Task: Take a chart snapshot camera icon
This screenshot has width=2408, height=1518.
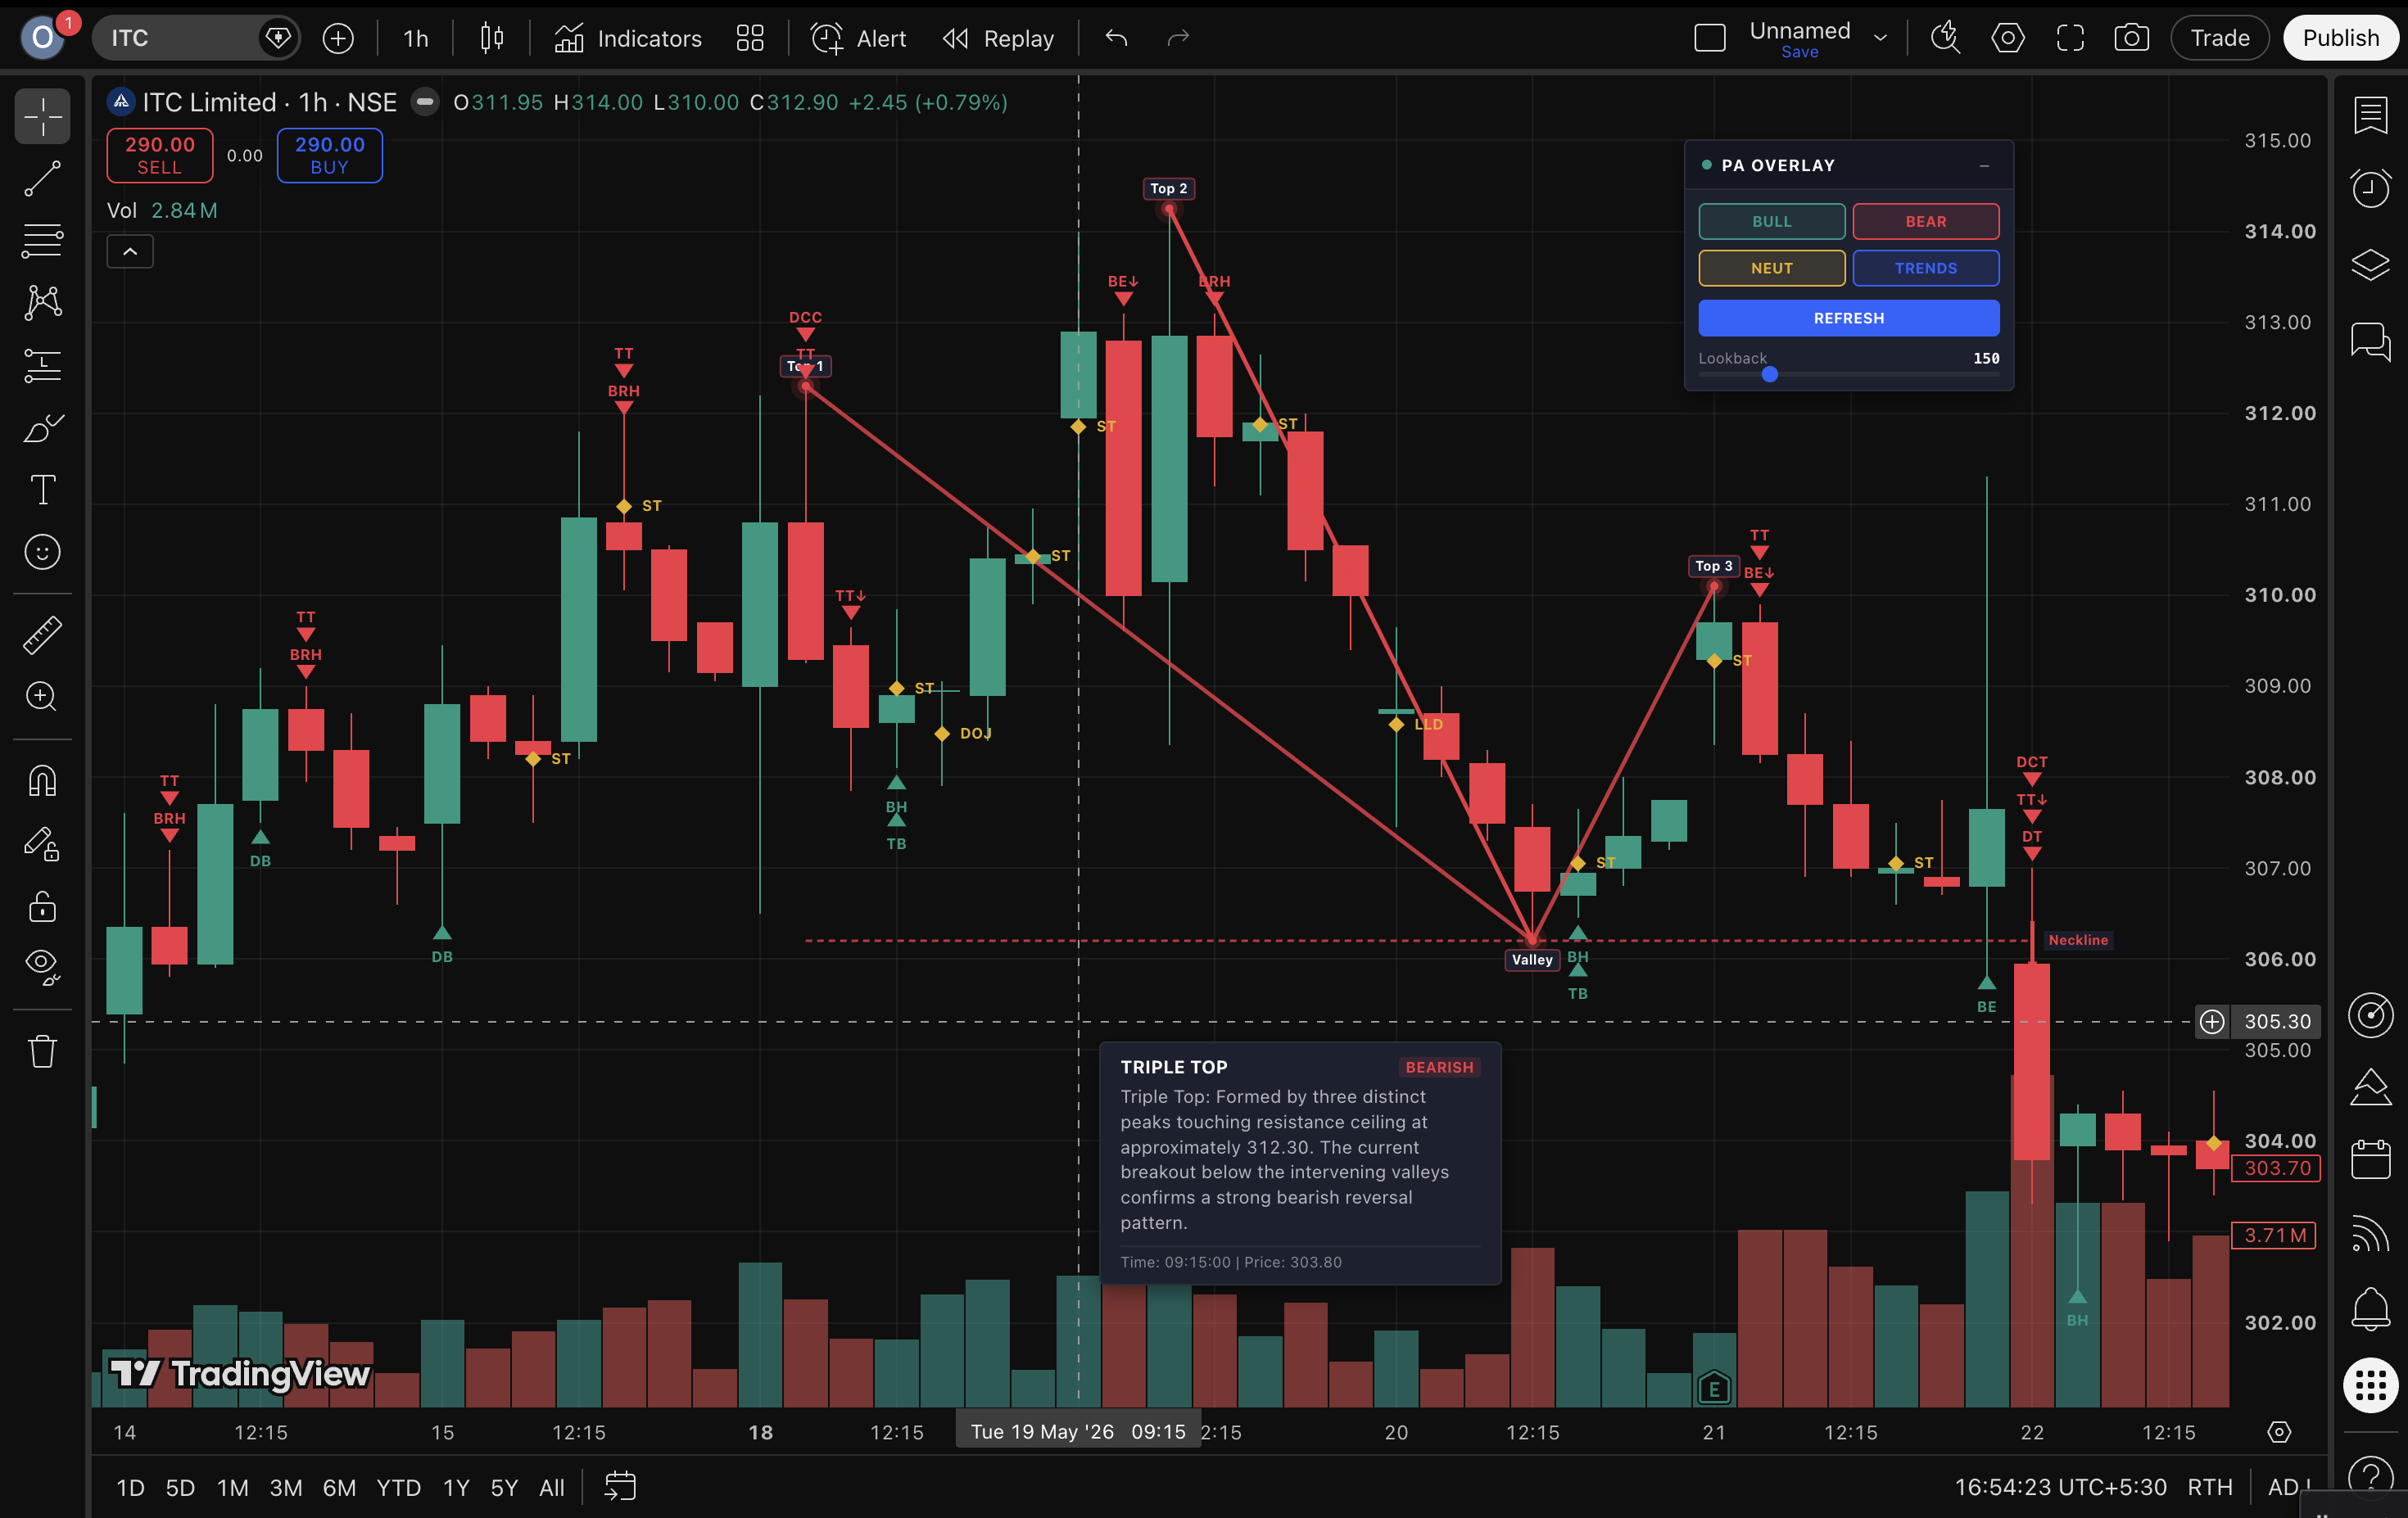Action: (x=2131, y=38)
